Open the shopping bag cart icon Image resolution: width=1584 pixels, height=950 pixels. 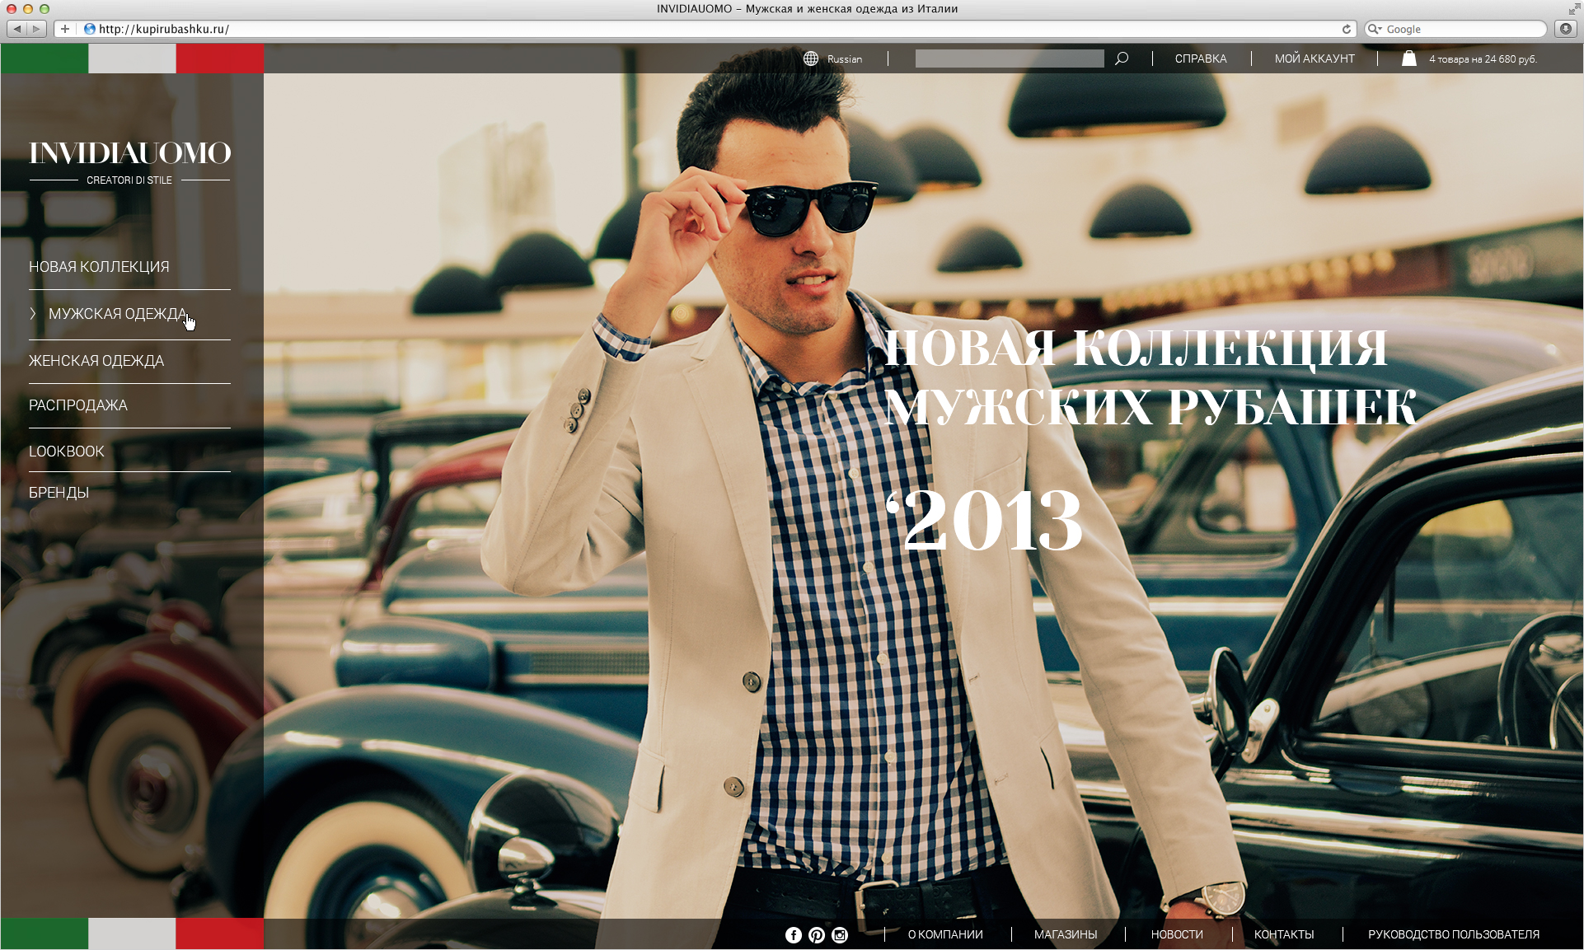[1409, 58]
